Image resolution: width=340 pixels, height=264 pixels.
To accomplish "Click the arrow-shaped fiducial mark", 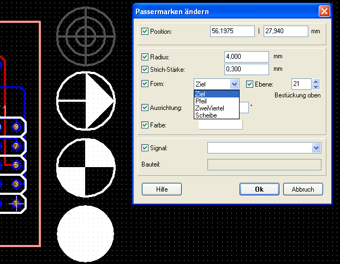I will point(85,101).
